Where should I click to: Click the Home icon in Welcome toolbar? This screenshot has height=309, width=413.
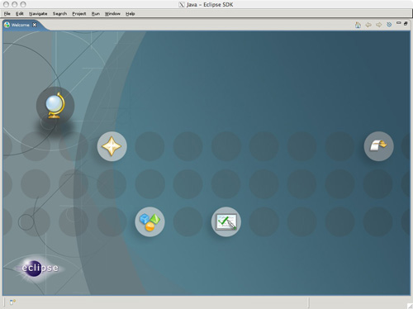point(358,25)
